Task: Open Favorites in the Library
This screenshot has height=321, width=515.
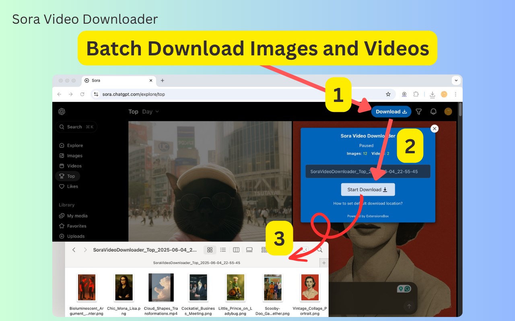Action: (x=73, y=226)
